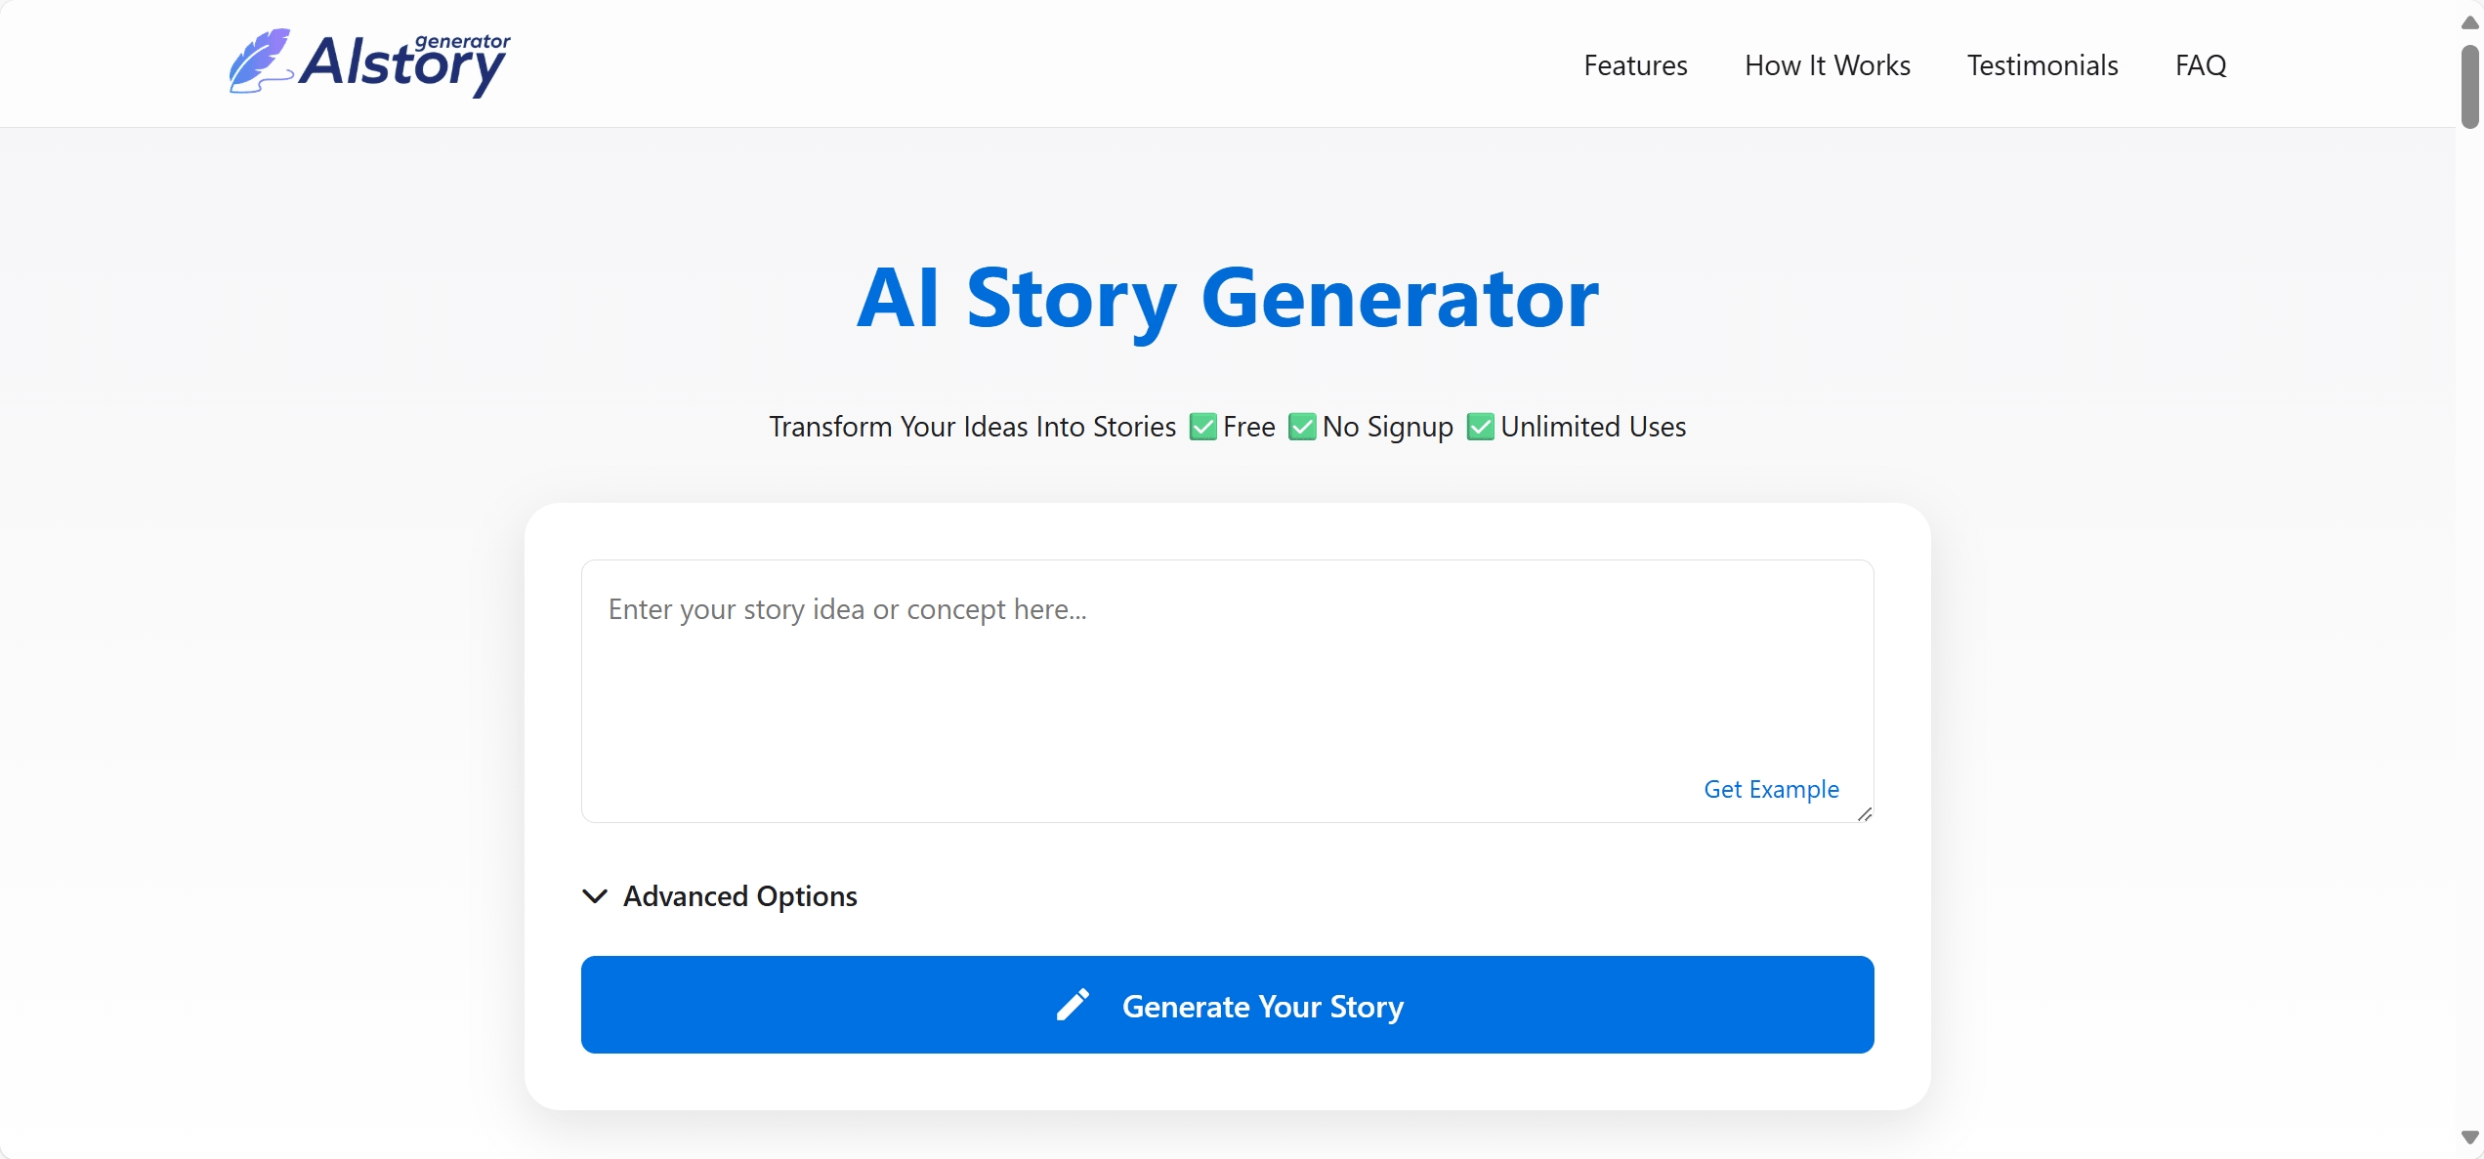The height and width of the screenshot is (1159, 2484).
Task: Click the green checkmark beside No Signup
Action: 1302,427
